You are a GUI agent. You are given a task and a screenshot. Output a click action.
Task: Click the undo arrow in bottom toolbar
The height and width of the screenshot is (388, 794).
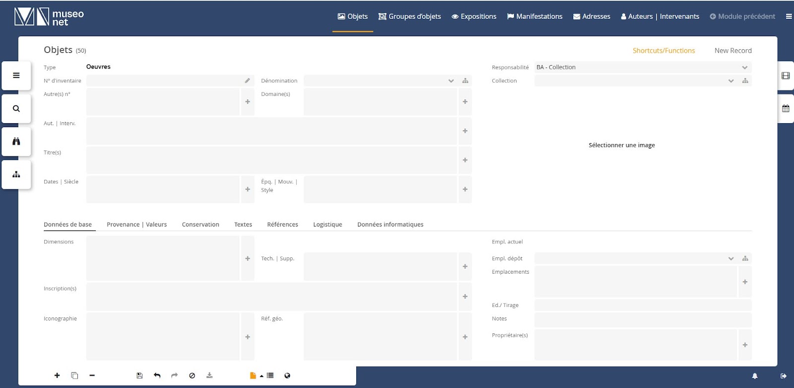point(157,376)
